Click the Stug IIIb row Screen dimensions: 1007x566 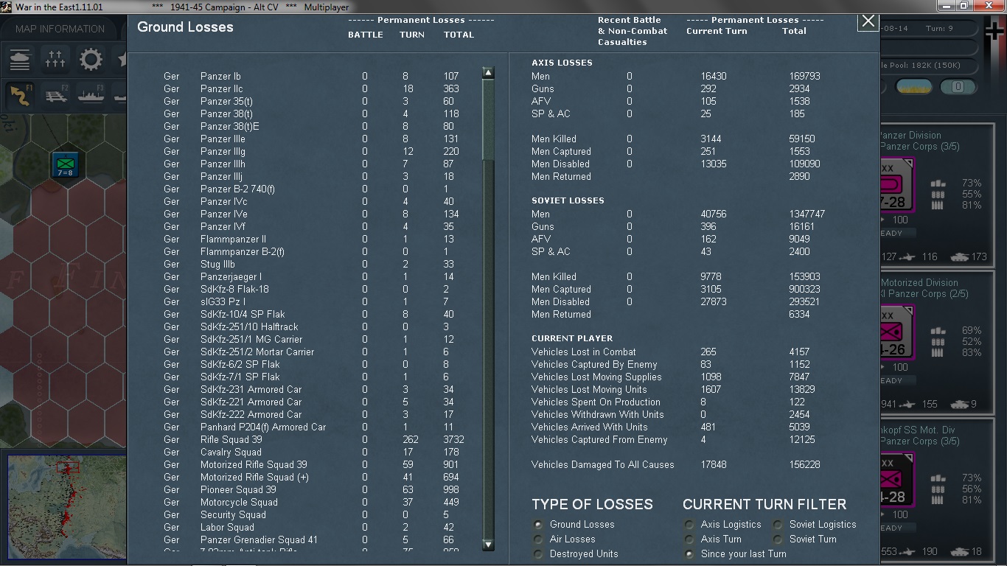click(313, 264)
